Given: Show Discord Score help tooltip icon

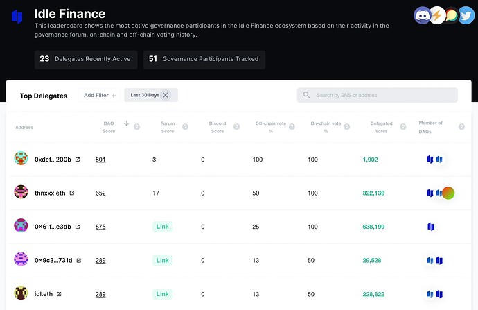Looking at the screenshot, I should click(x=236, y=127).
